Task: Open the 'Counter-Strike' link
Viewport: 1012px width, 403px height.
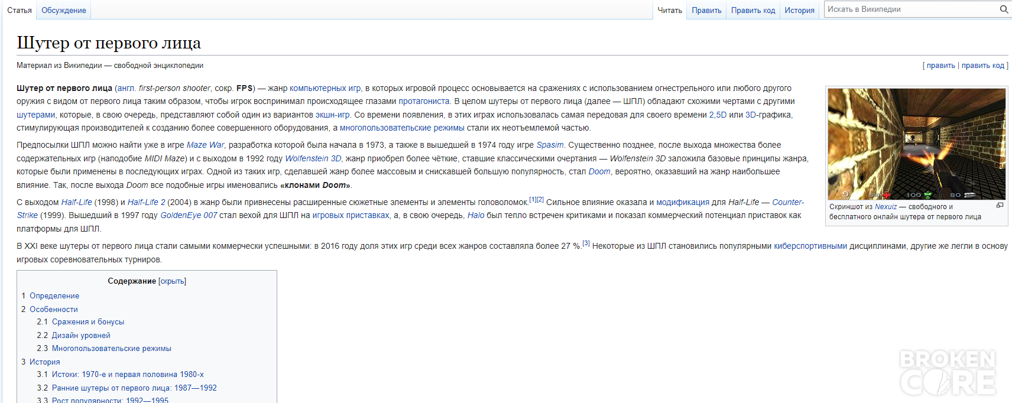Action: coord(788,202)
